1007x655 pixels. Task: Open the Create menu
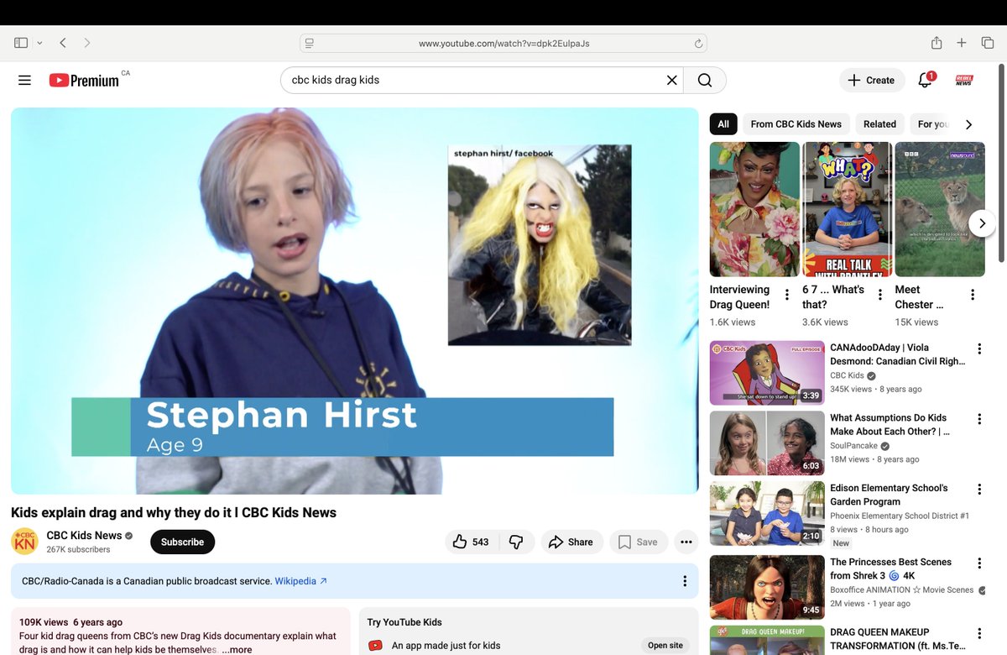pyautogui.click(x=872, y=80)
